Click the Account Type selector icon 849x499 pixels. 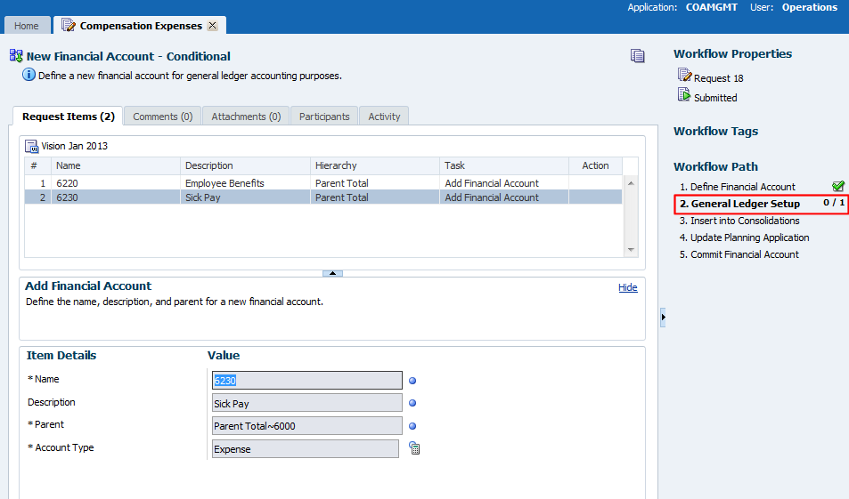414,448
